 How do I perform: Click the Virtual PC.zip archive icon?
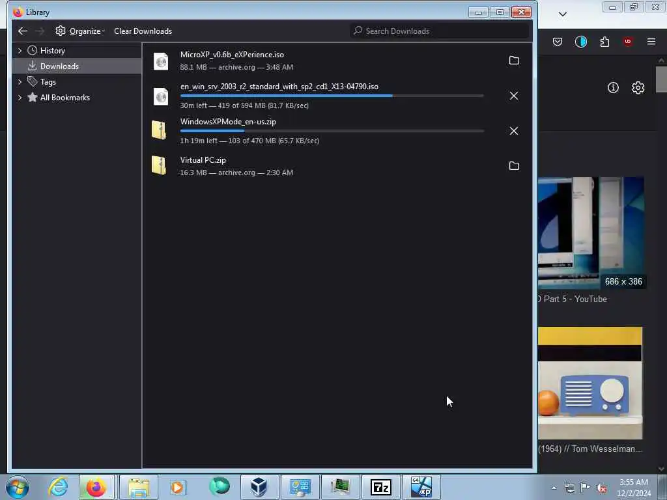(159, 165)
